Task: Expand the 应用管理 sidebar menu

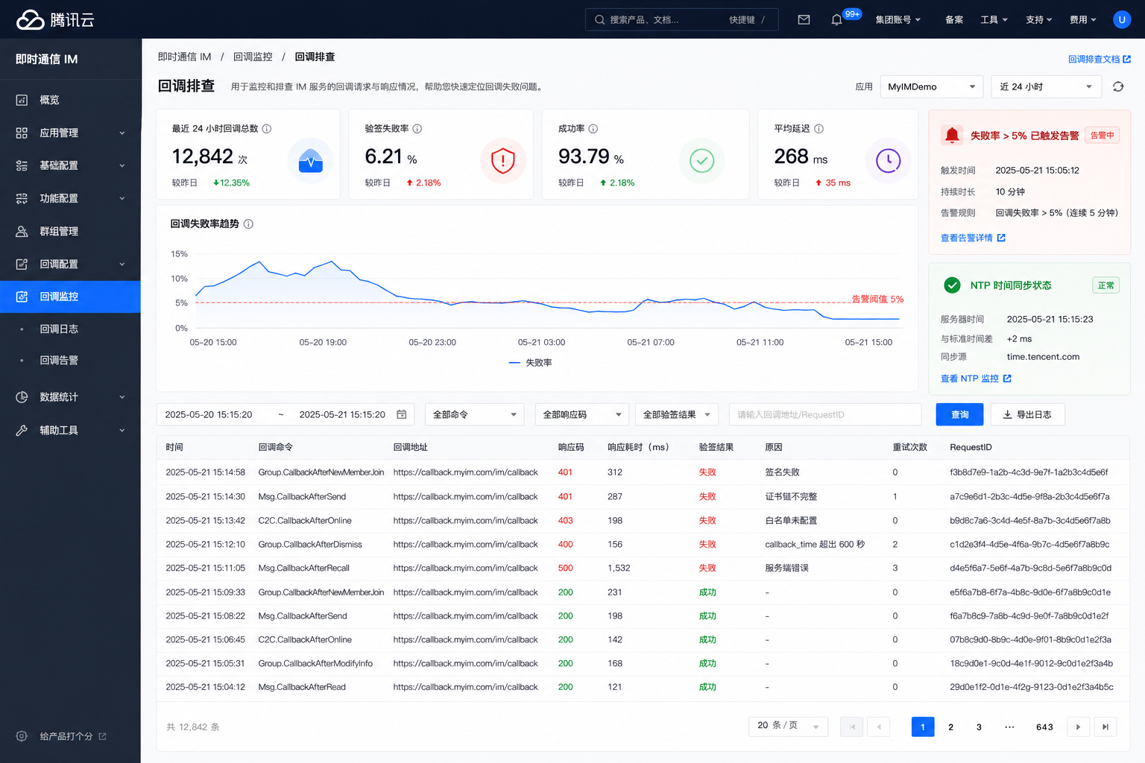Action: tap(70, 133)
